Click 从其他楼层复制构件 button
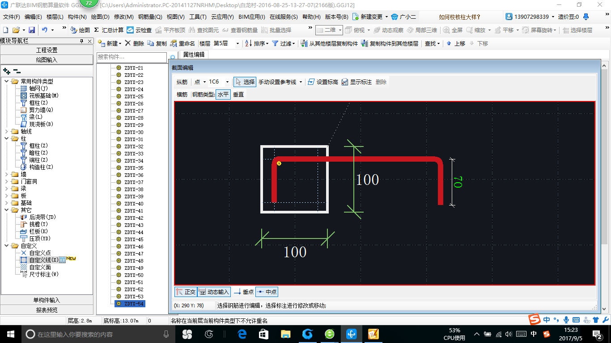This screenshot has width=611, height=343. click(x=330, y=43)
